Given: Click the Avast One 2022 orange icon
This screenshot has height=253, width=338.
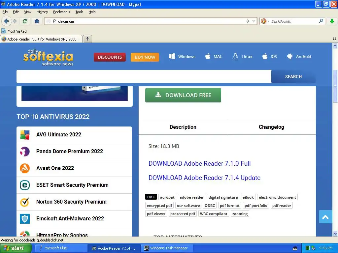Looking at the screenshot, I should pos(24,168).
